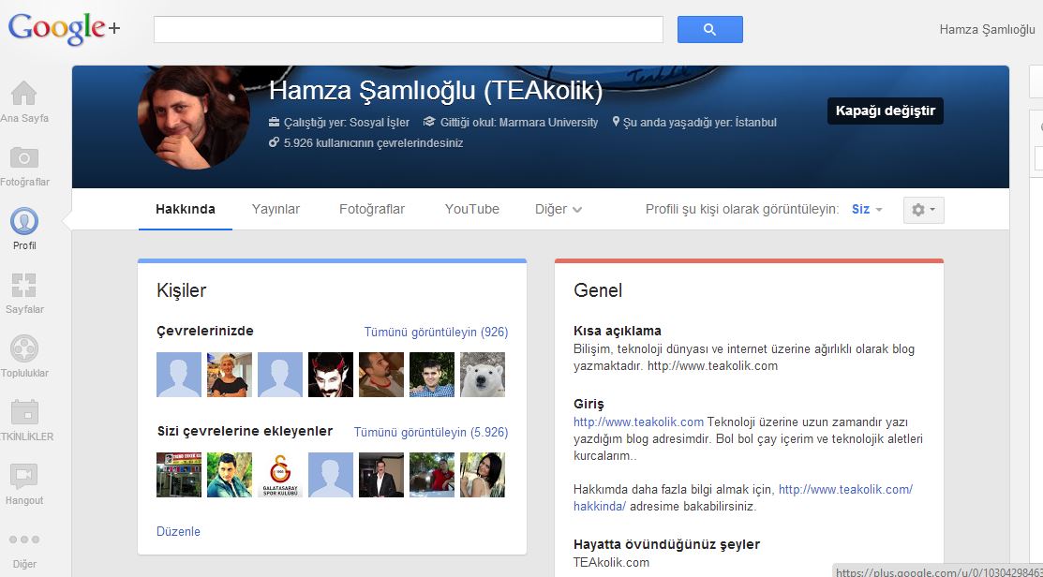This screenshot has width=1043, height=577.
Task: Click the 'Çevrelerinizde' heading
Action: click(x=205, y=331)
